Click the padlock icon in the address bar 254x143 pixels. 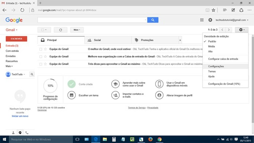pyautogui.click(x=33, y=10)
